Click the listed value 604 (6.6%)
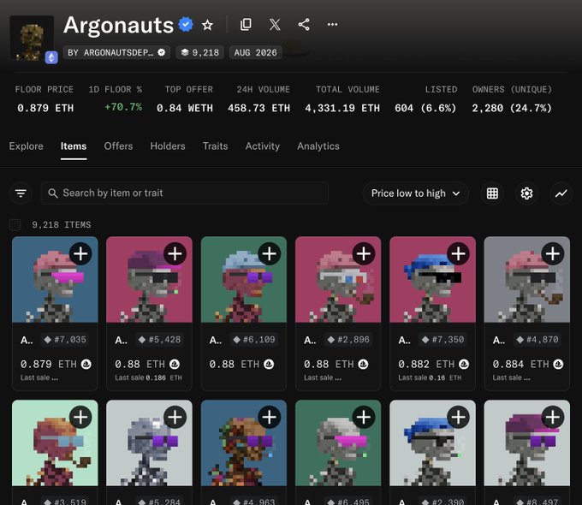The height and width of the screenshot is (505, 582). [x=425, y=108]
